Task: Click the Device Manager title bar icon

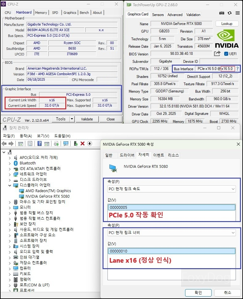Action: coord(5,128)
